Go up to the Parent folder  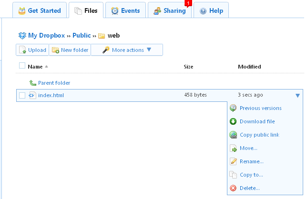[54, 83]
